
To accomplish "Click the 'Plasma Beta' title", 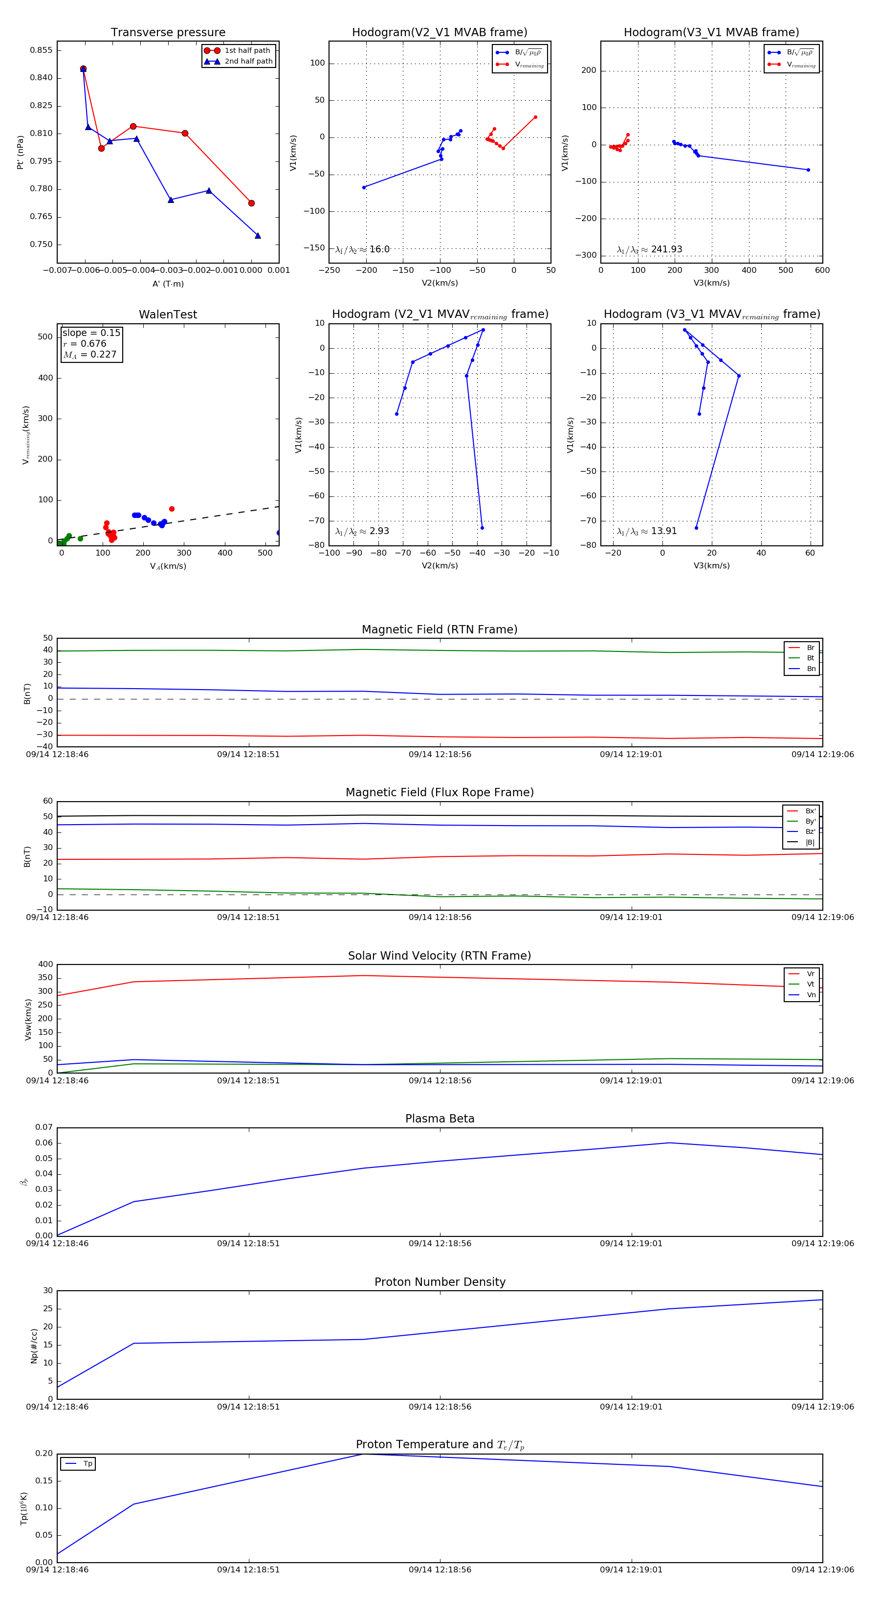I will click(x=440, y=1119).
